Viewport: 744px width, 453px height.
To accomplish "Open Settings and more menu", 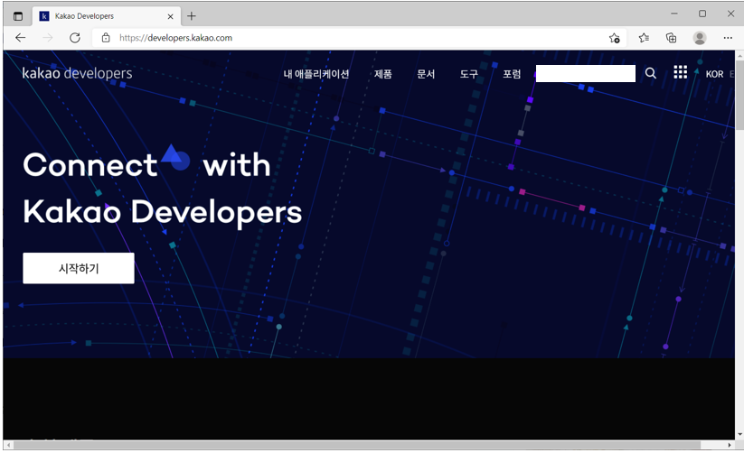I will (x=728, y=38).
